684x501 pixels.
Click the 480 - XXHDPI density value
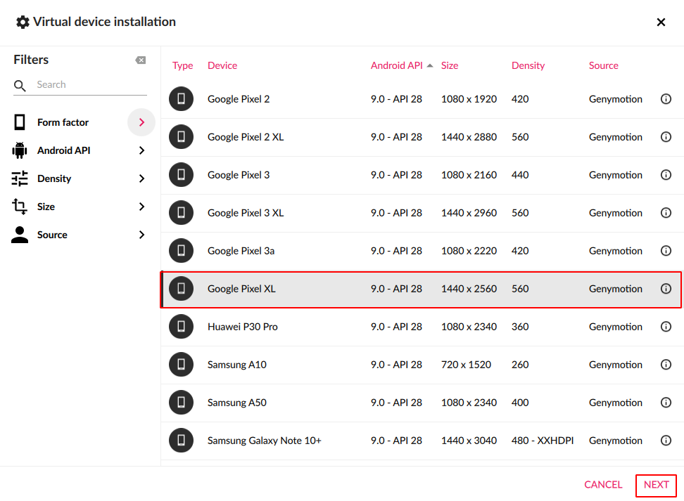[x=543, y=441]
